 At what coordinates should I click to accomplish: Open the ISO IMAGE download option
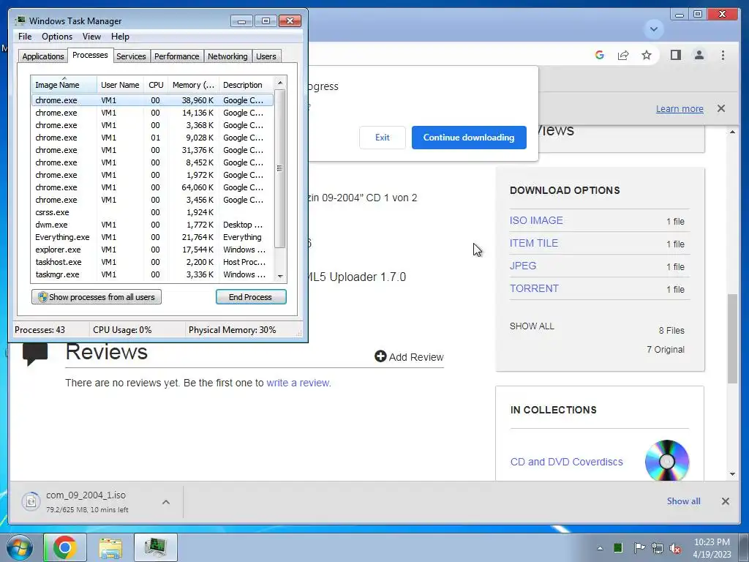[536, 220]
